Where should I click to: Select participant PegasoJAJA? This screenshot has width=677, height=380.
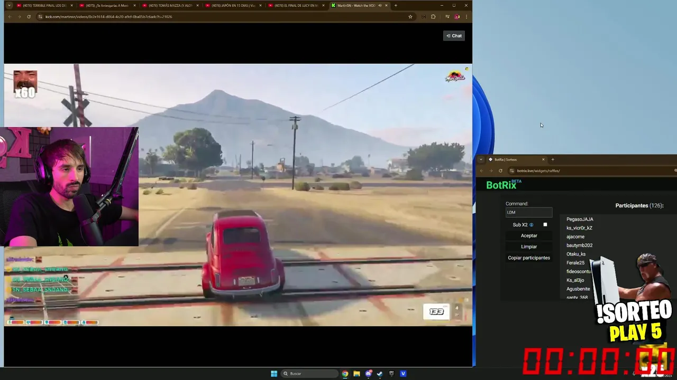point(580,220)
